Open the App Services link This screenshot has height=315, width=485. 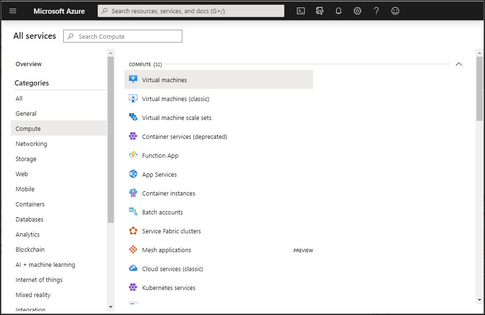159,175
